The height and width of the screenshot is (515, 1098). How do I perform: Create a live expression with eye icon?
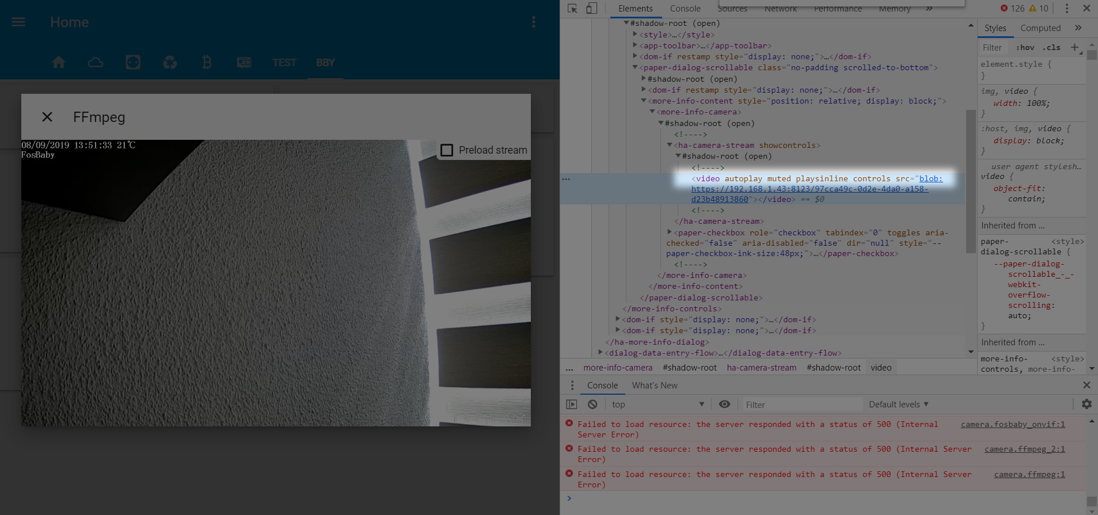point(724,405)
